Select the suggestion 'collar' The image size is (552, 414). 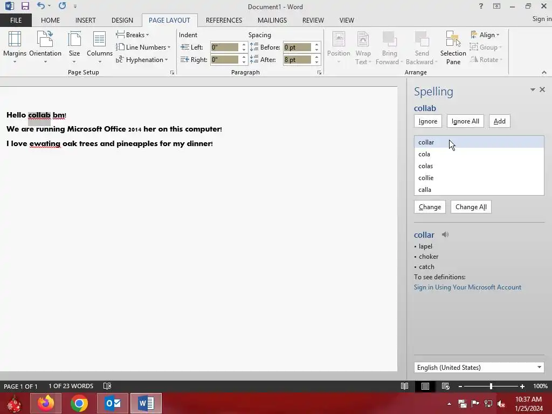point(479,142)
